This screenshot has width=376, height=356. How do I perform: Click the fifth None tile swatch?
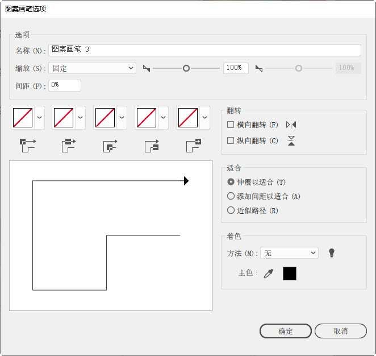(x=188, y=118)
